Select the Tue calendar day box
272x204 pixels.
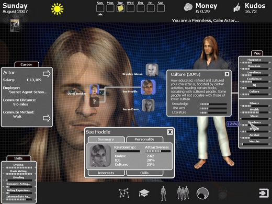coord(120,8)
